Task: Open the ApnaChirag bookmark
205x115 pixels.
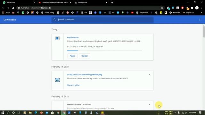Action: (47, 13)
